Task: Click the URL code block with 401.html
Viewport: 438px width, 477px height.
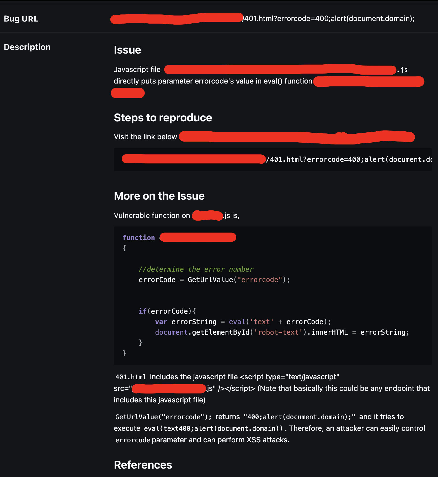Action: 273,159
